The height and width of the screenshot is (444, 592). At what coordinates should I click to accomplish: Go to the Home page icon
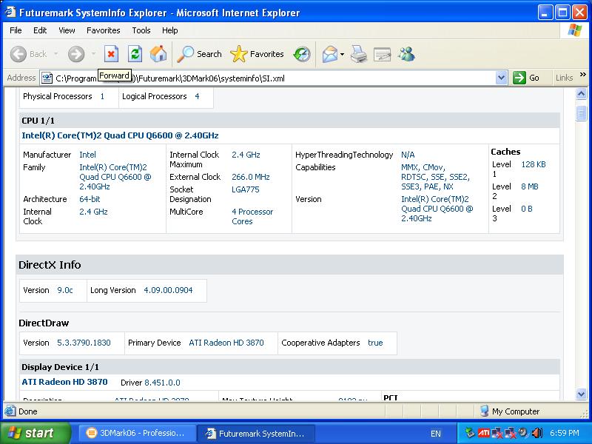tap(158, 54)
